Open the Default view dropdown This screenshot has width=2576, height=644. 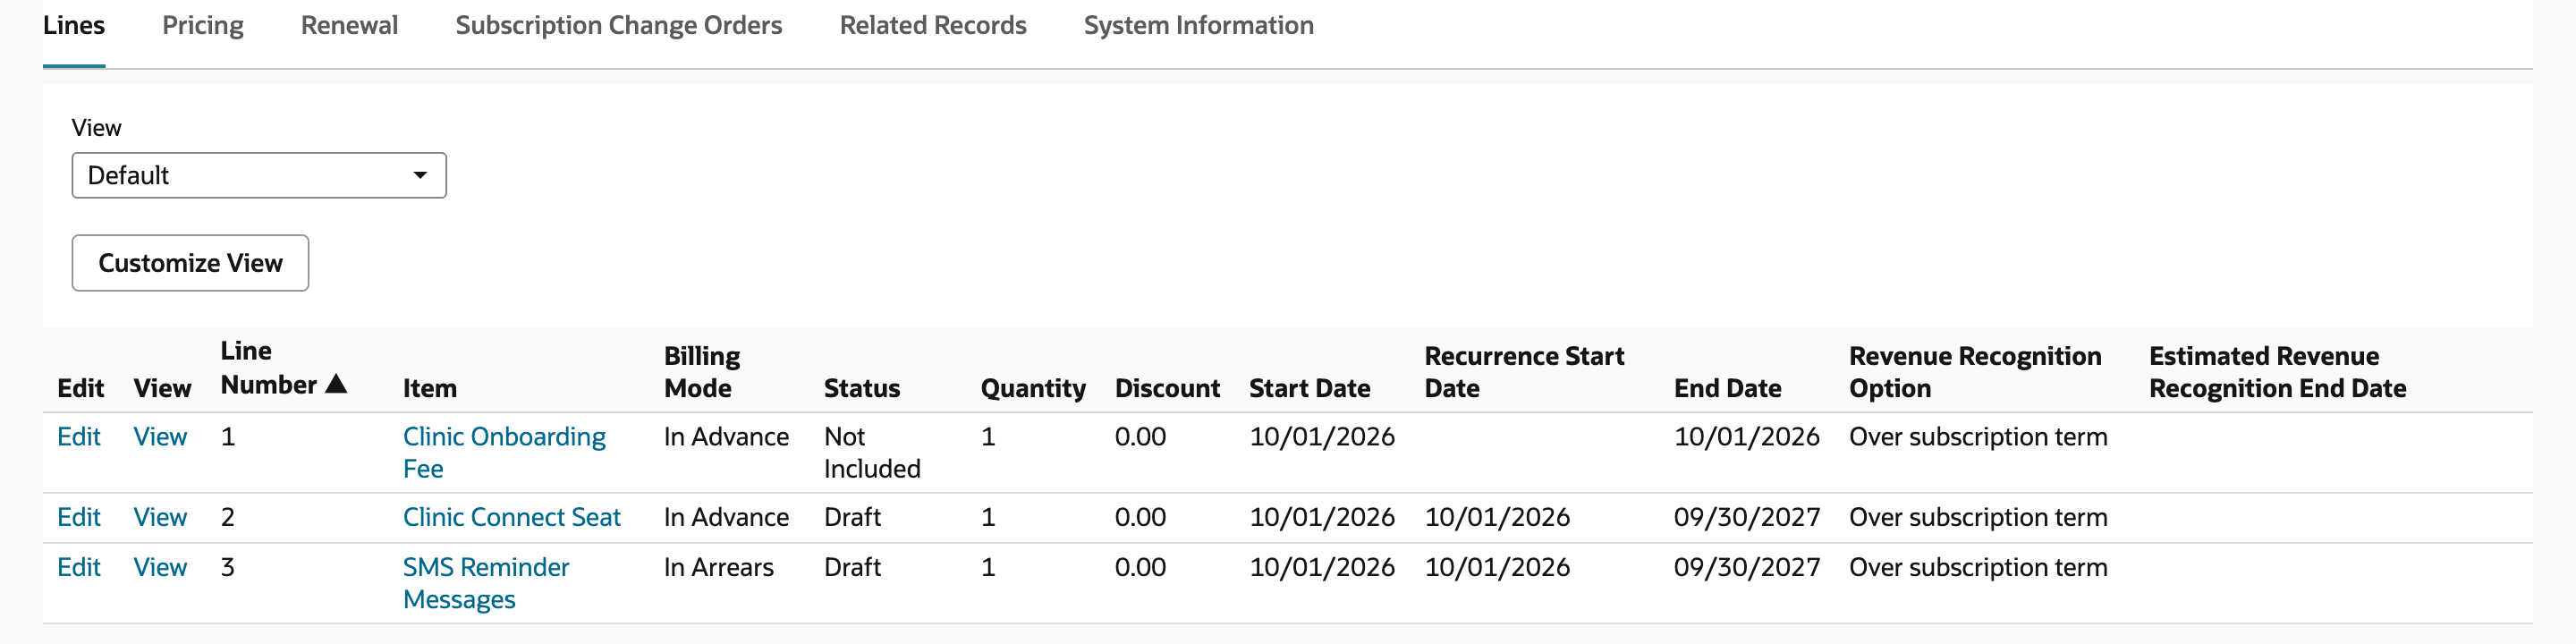point(259,175)
